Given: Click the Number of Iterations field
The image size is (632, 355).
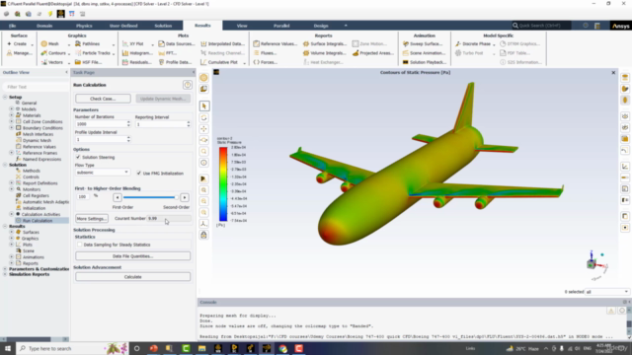Looking at the screenshot, I should pyautogui.click(x=100, y=124).
